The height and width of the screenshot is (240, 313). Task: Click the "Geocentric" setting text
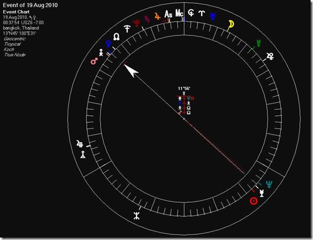[x=15, y=38]
